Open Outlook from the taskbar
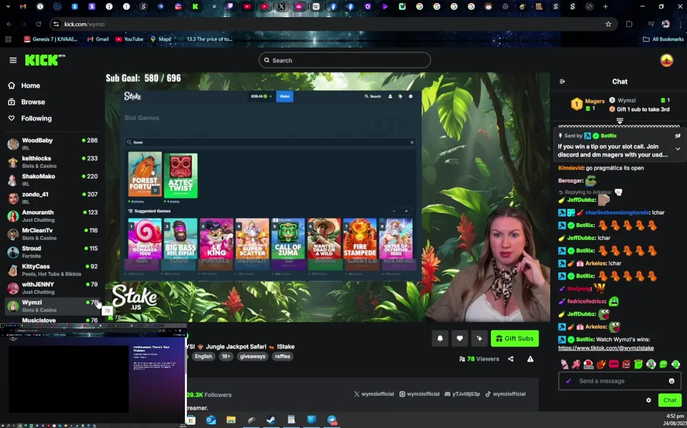The width and height of the screenshot is (687, 428). click(x=211, y=420)
